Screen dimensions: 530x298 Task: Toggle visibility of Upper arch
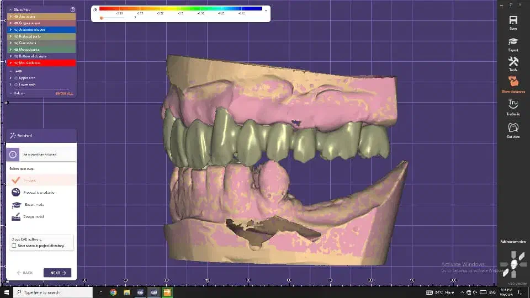click(16, 78)
